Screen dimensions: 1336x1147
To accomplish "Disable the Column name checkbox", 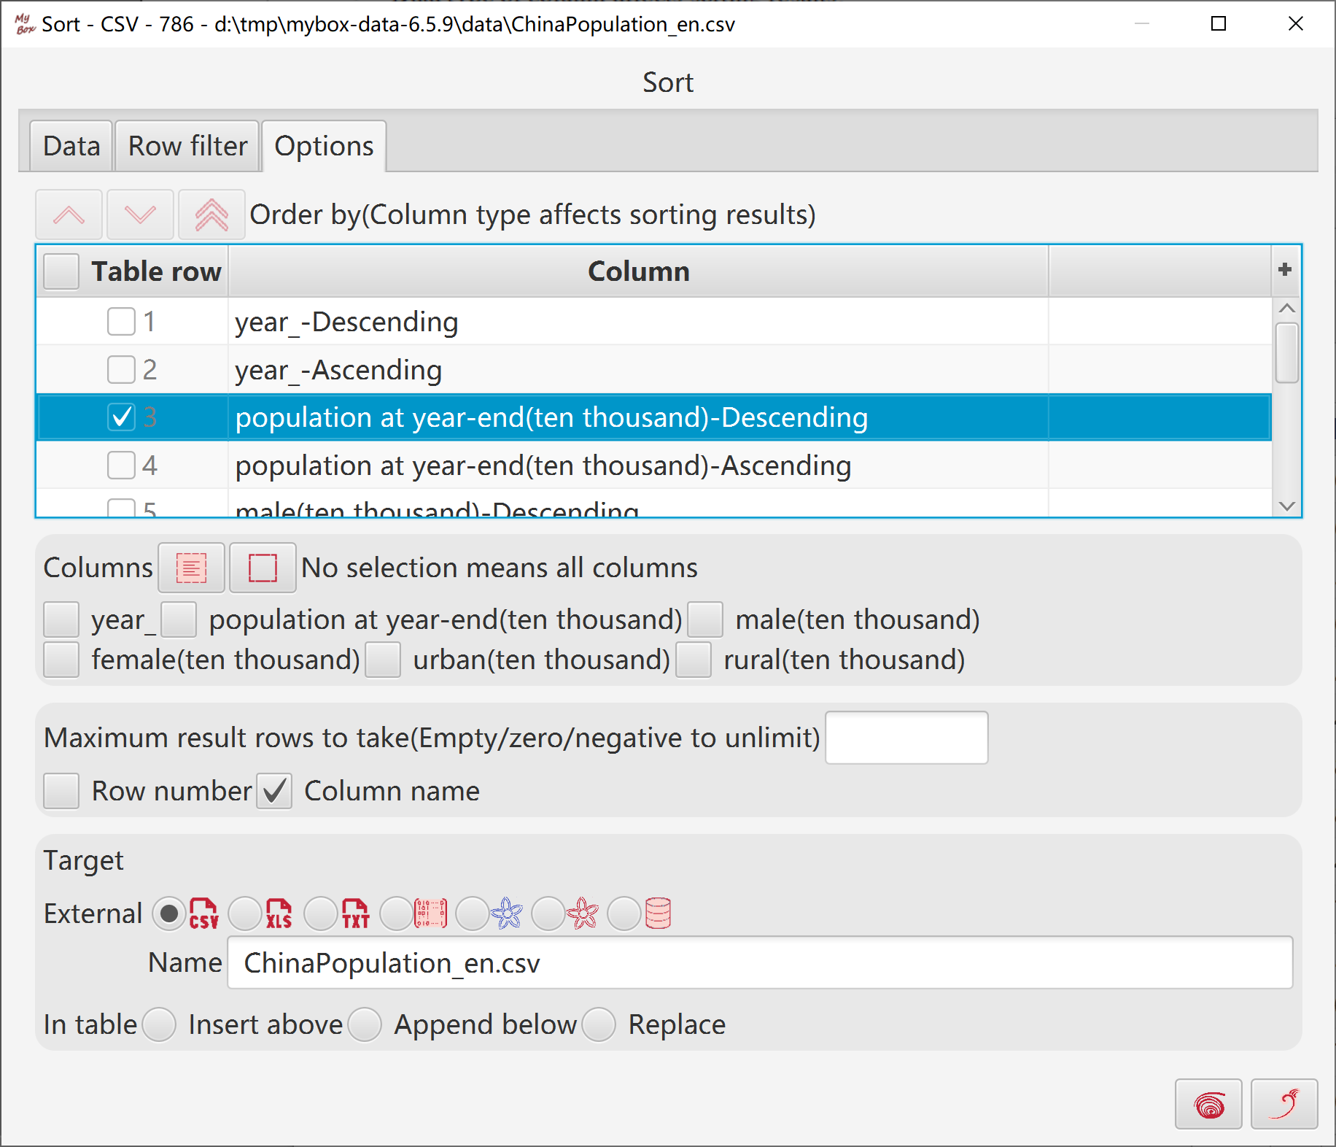I will click(274, 791).
